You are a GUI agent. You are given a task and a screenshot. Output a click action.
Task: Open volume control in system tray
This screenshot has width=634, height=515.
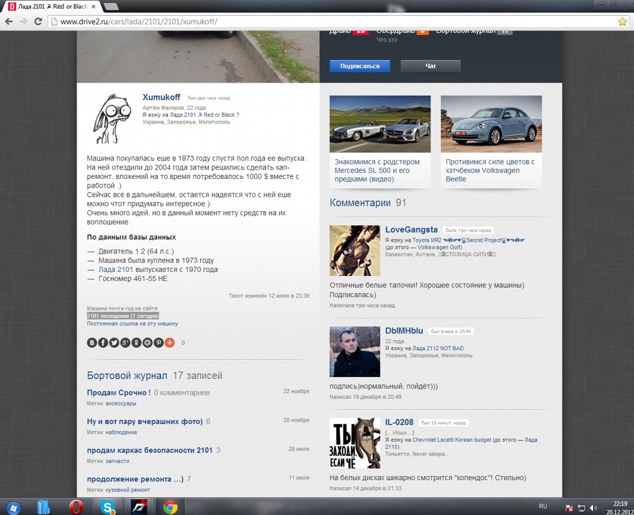593,508
